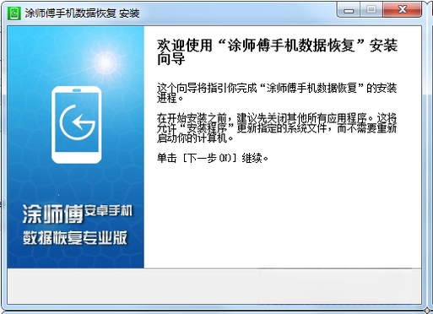
Task: Click the window title text 涂师傅手机数据恢复 安装
Action: click(x=82, y=13)
